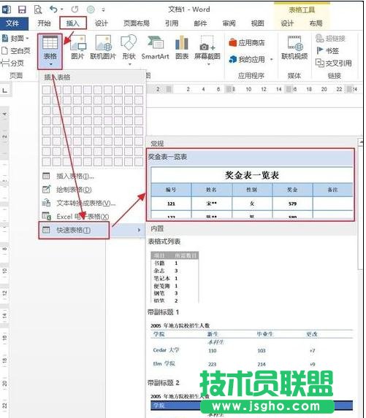Image resolution: width=366 pixels, height=418 pixels.
Task: Open the 页面布局 ribbon tab
Action: click(137, 23)
